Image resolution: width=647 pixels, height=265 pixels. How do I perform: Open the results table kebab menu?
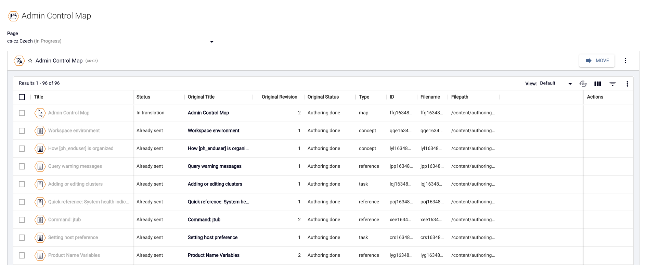(627, 84)
